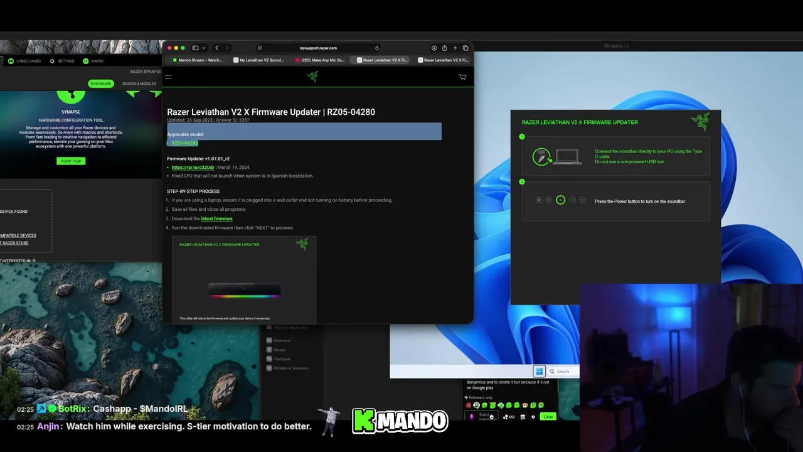Click the Safari share icon

point(444,48)
